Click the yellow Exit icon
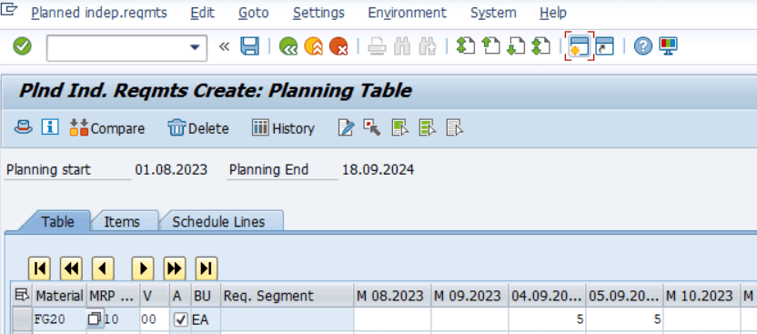The image size is (757, 334). pyautogui.click(x=313, y=46)
